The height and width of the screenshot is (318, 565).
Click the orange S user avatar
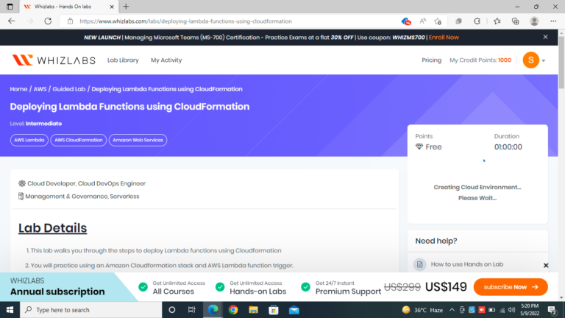530,60
